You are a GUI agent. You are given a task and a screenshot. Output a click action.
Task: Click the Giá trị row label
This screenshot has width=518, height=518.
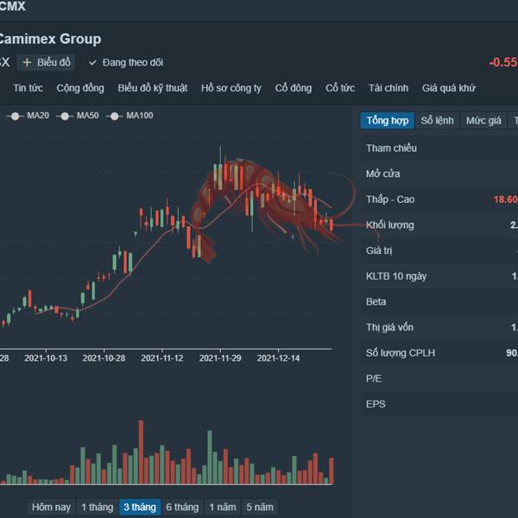tap(379, 250)
